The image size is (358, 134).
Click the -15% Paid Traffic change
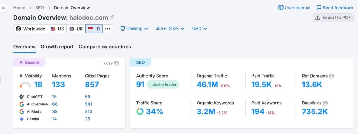pos(277,86)
